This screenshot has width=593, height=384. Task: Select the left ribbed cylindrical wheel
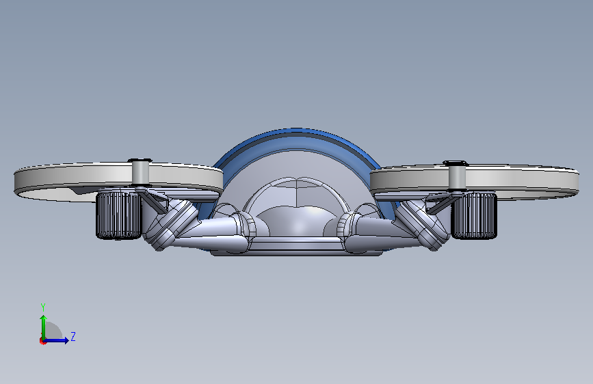coord(118,215)
